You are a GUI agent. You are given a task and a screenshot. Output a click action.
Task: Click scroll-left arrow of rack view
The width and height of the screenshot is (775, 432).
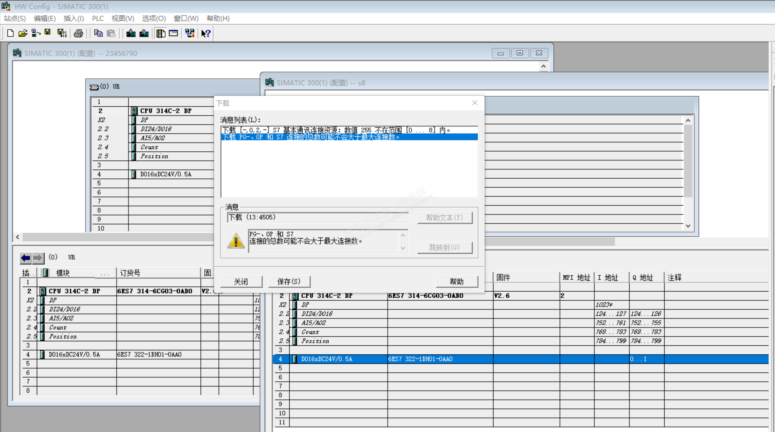point(18,237)
